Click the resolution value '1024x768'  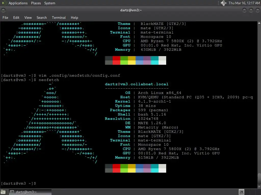tap(148, 119)
